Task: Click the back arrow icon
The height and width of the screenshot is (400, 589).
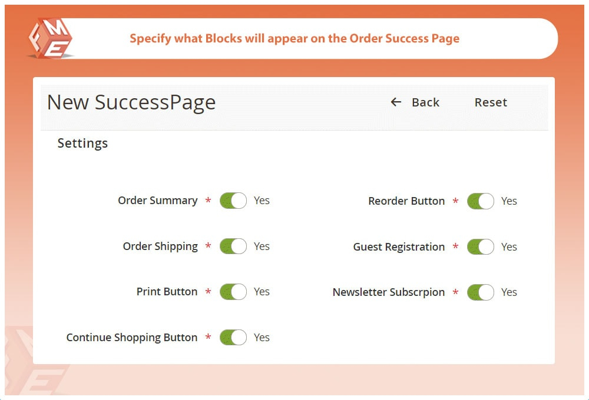Action: pos(396,102)
